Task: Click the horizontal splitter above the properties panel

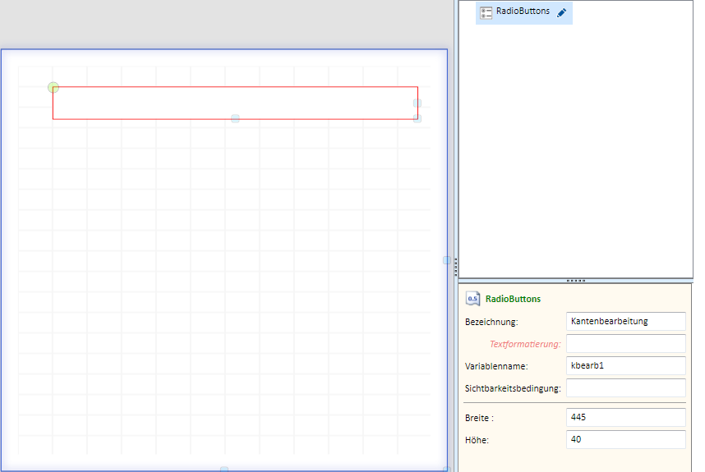Action: [x=575, y=281]
